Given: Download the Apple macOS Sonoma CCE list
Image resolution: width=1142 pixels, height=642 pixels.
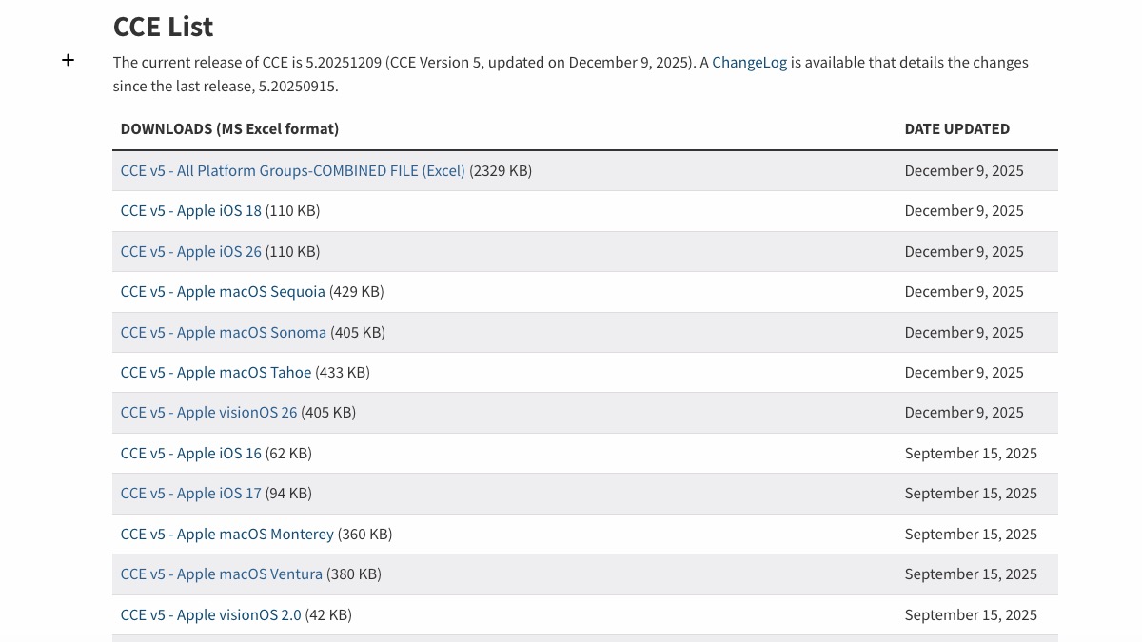Looking at the screenshot, I should click(223, 333).
